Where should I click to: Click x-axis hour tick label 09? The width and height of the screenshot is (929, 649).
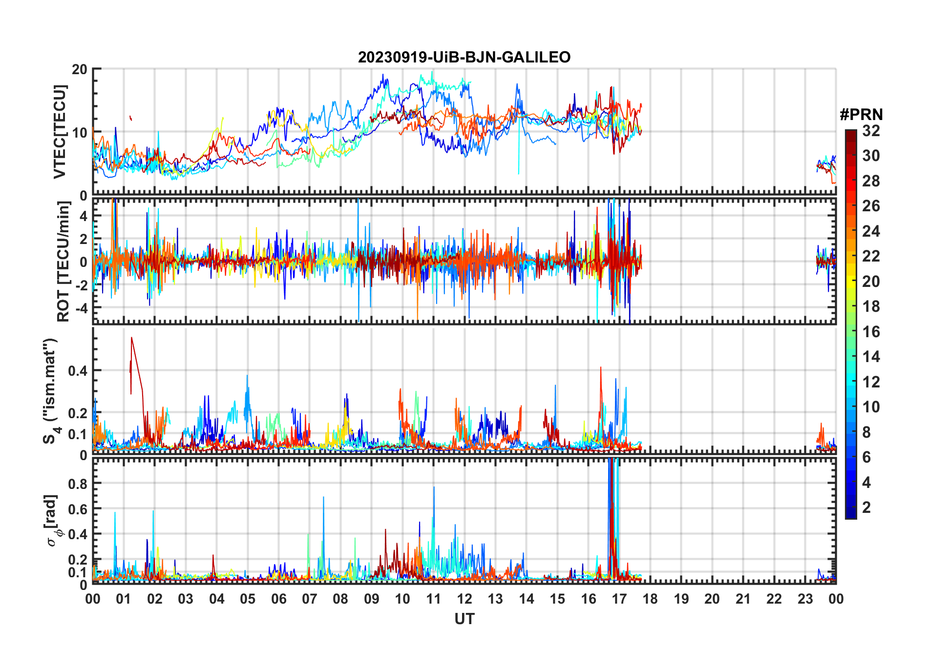[372, 599]
